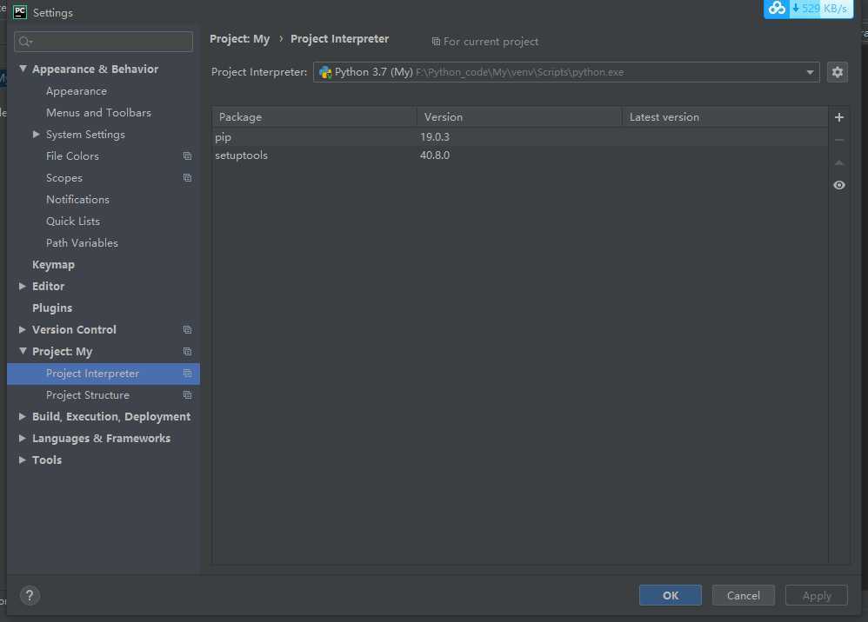Click Project: My breadcrumb
Viewport: 868px width, 622px height.
click(240, 39)
